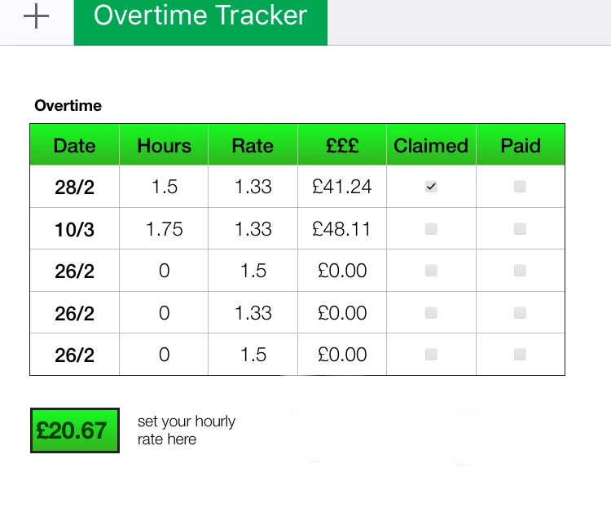Image resolution: width=611 pixels, height=512 pixels.
Task: Select the Date column header
Action: 74,144
